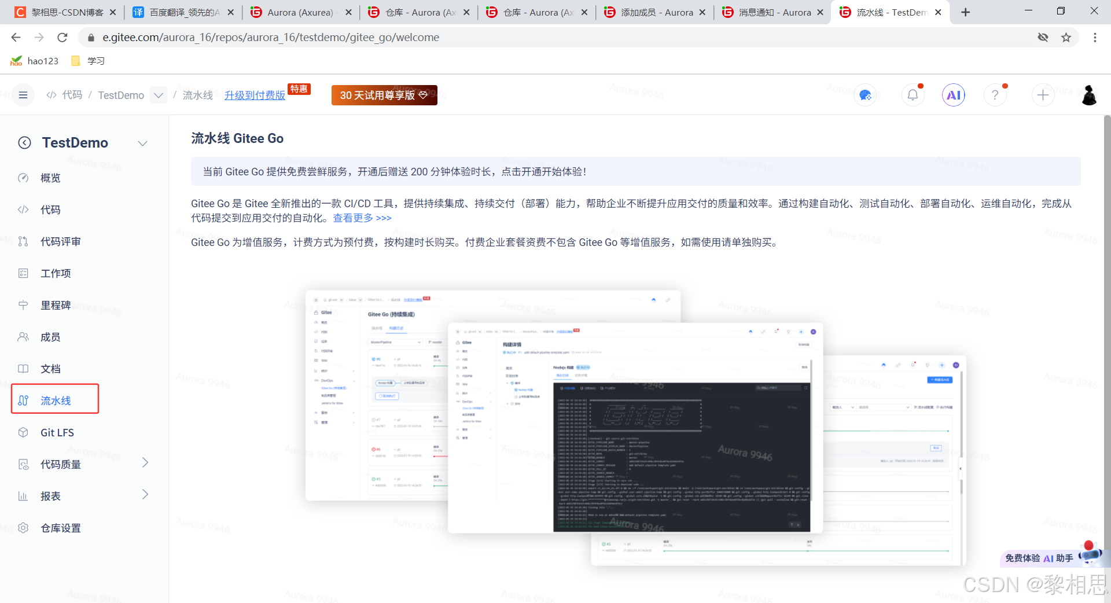The width and height of the screenshot is (1111, 603).
Task: Click the 代码 code icon in sidebar
Action: click(x=23, y=209)
